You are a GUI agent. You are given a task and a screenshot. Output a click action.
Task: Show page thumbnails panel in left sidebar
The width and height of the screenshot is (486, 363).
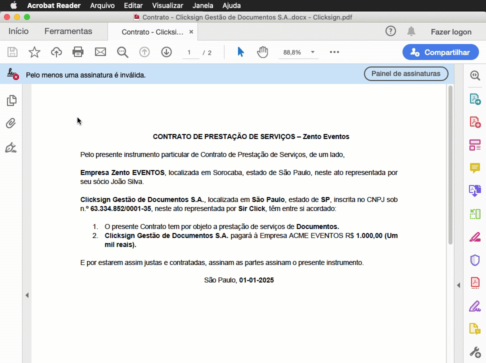tap(11, 100)
